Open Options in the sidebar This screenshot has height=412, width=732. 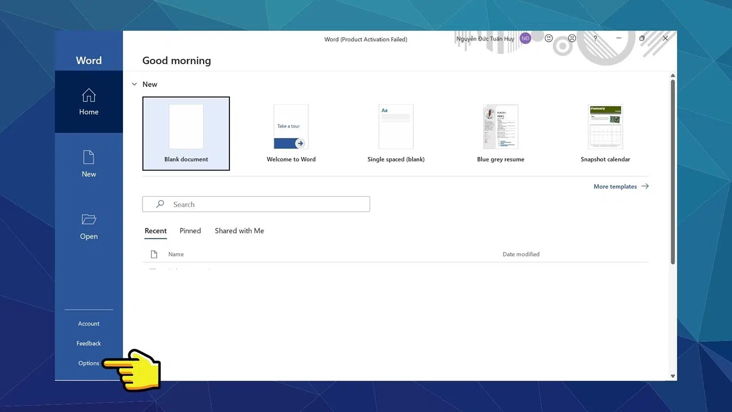point(89,363)
